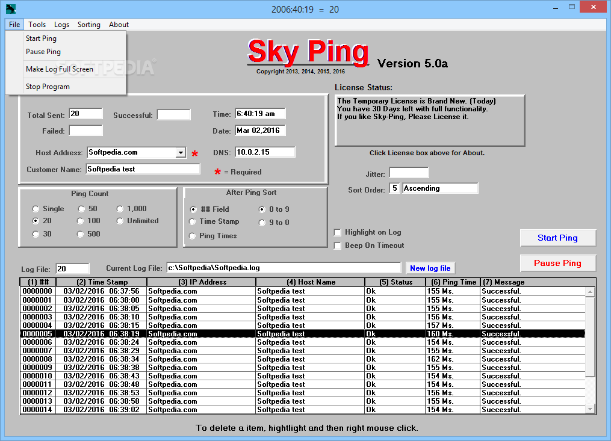Screen dimensions: 611x441
Task: Choose ## Field after ping sort
Action: [209, 209]
